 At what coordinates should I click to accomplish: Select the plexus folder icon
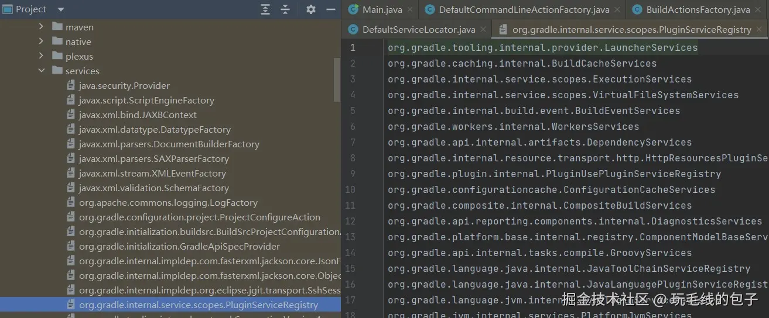(57, 56)
